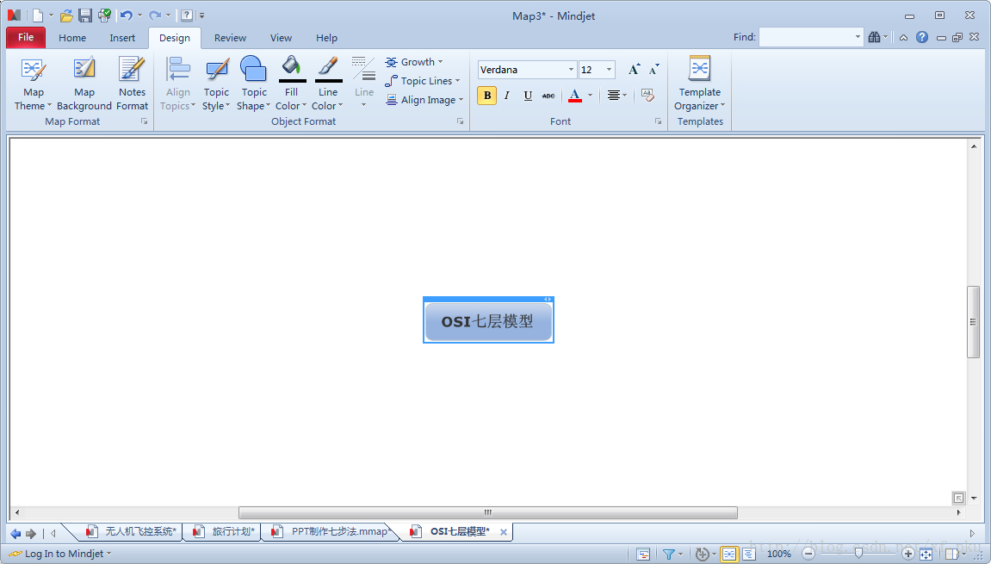The width and height of the screenshot is (991, 564).
Task: Open the Map Theme gallery
Action: click(x=33, y=84)
